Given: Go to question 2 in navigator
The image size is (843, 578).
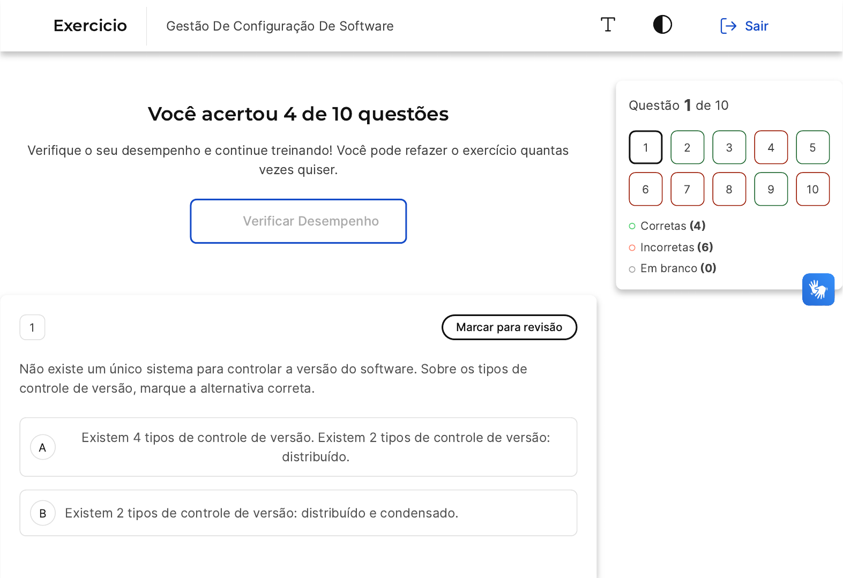Looking at the screenshot, I should tap(687, 147).
